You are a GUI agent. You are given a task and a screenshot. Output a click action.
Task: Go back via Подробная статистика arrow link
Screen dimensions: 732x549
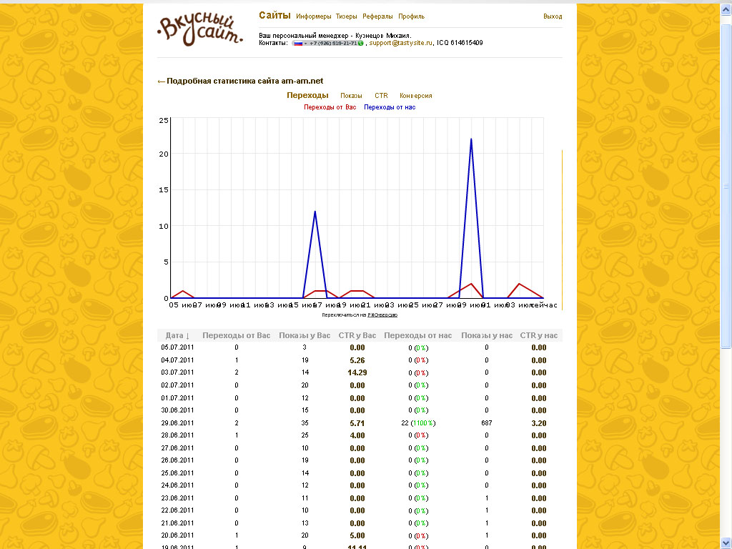click(x=161, y=81)
